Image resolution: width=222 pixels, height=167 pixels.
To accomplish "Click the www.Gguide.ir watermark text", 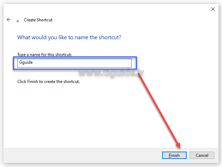I will click(111, 72).
